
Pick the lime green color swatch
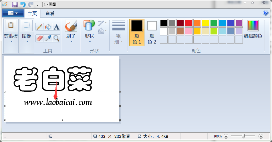coord(214,31)
